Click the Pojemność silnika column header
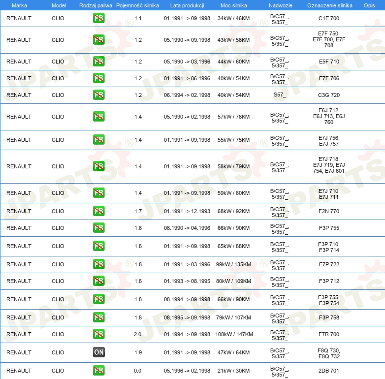Image resolution: width=385 pixels, height=379 pixels. pyautogui.click(x=137, y=5)
